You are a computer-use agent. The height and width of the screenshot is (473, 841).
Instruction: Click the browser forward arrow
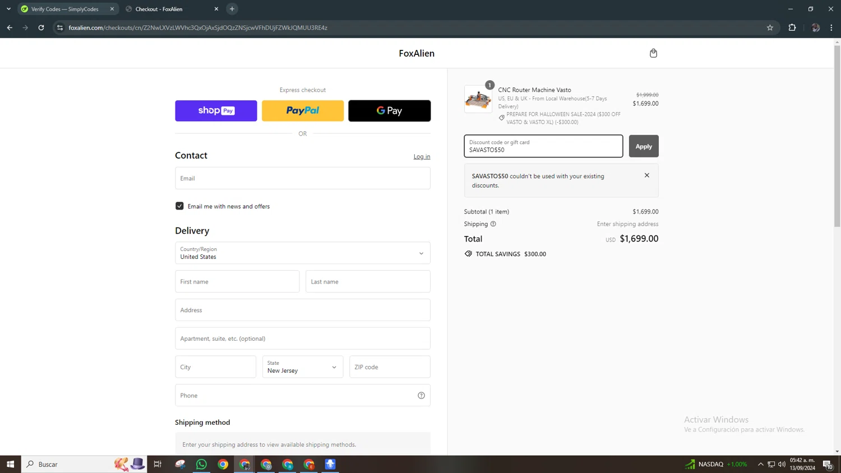25,27
